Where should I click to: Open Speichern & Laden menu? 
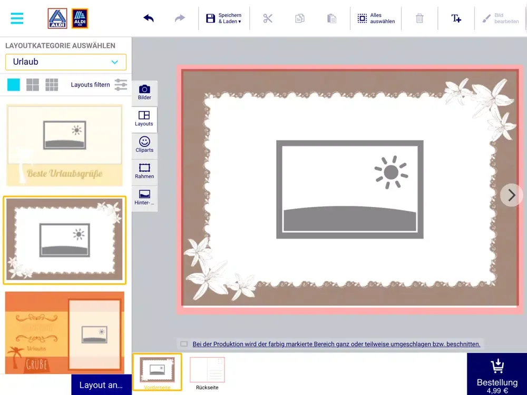224,18
